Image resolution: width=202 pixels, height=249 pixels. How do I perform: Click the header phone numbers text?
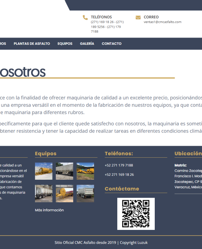107,27
